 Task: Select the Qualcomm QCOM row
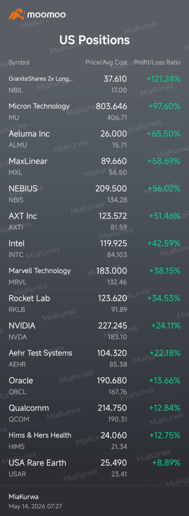pyautogui.click(x=95, y=413)
